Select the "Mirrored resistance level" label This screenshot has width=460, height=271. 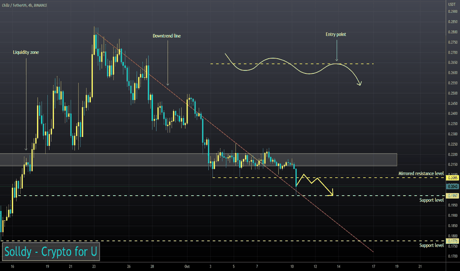(x=421, y=173)
